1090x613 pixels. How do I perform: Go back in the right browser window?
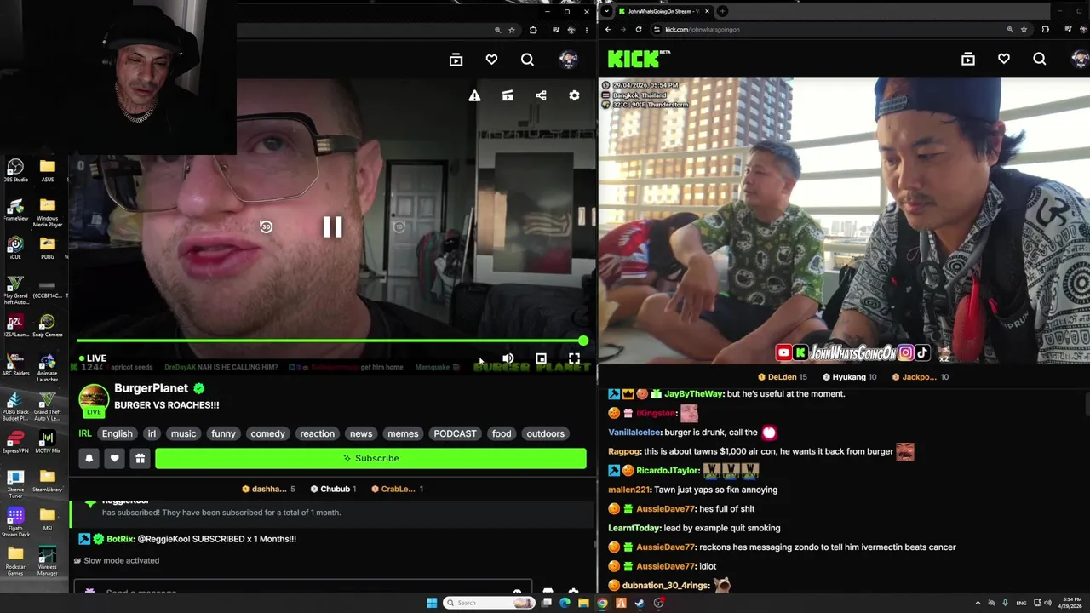tap(607, 29)
